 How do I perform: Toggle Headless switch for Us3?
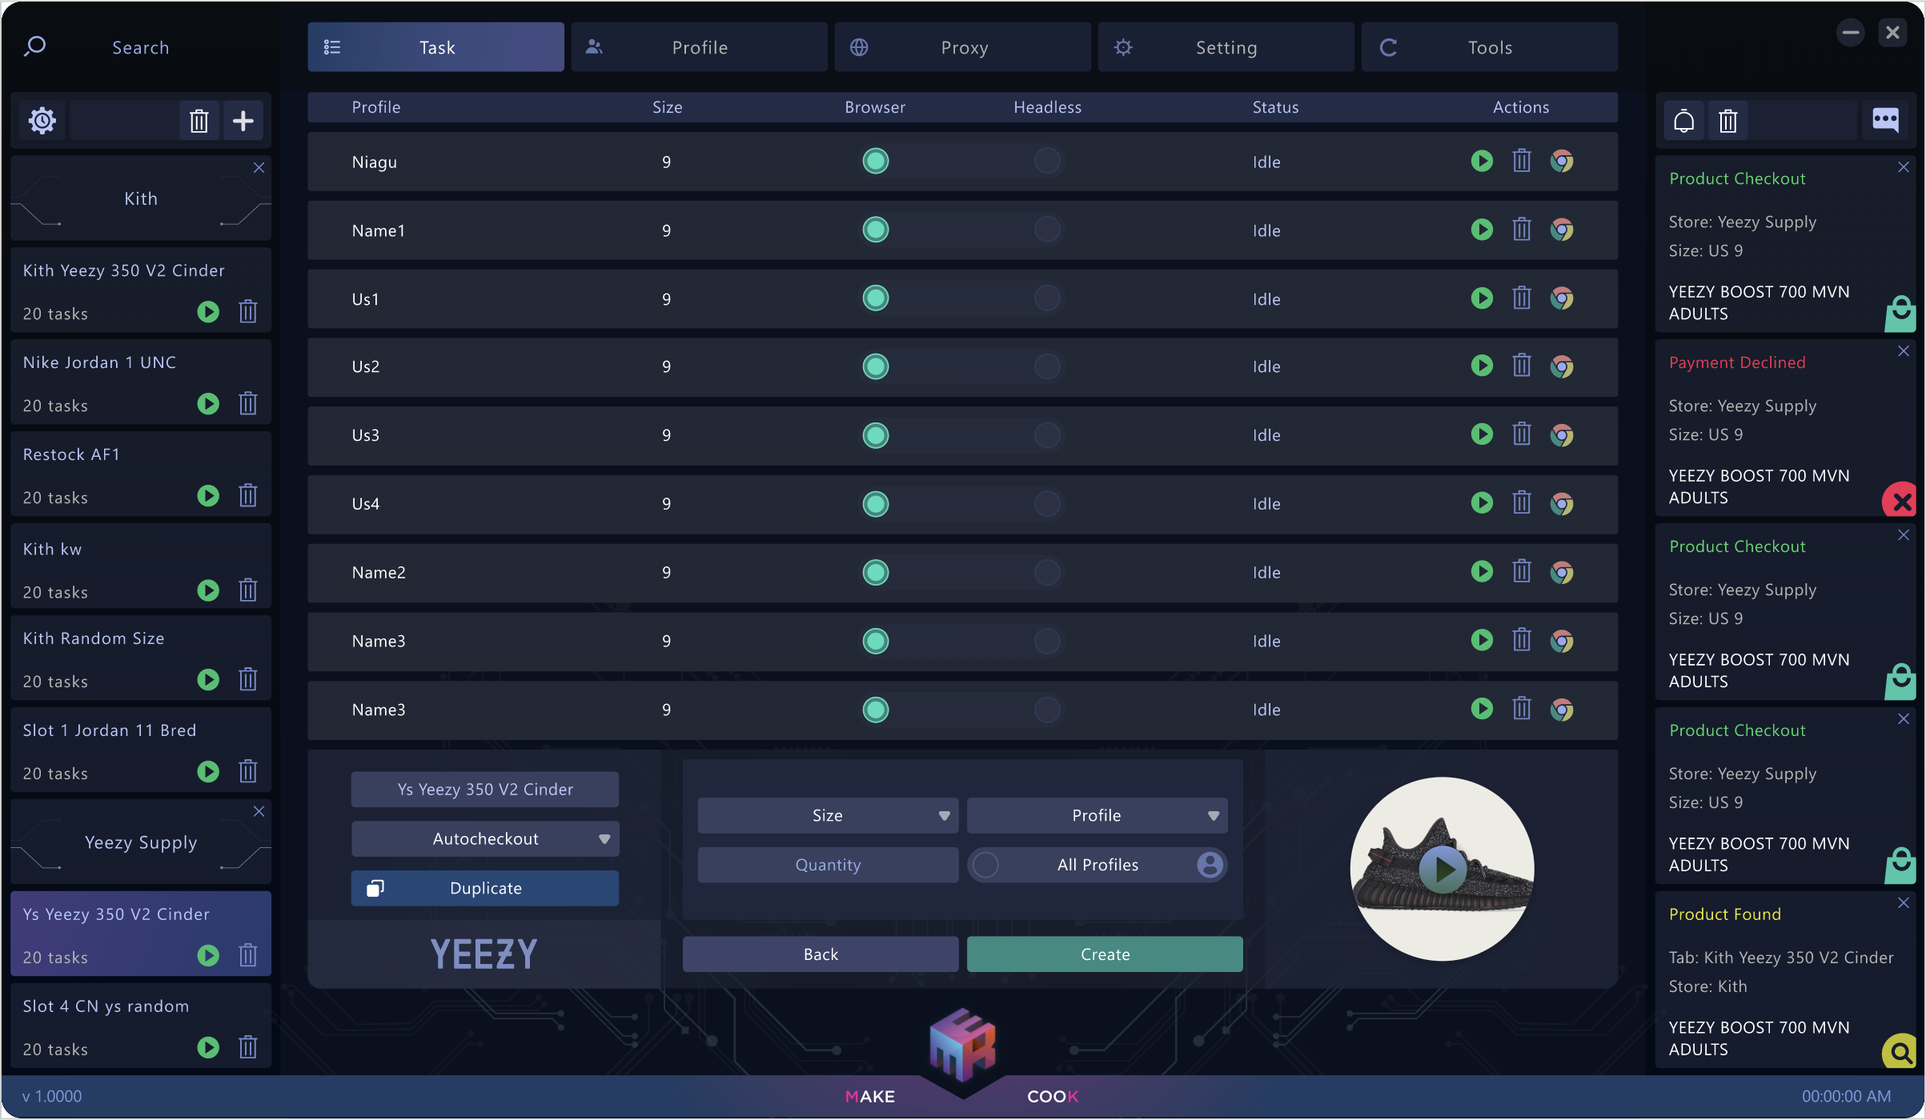tap(1047, 435)
